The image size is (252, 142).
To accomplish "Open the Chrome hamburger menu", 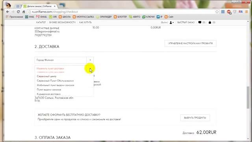I will [x=246, y=11].
